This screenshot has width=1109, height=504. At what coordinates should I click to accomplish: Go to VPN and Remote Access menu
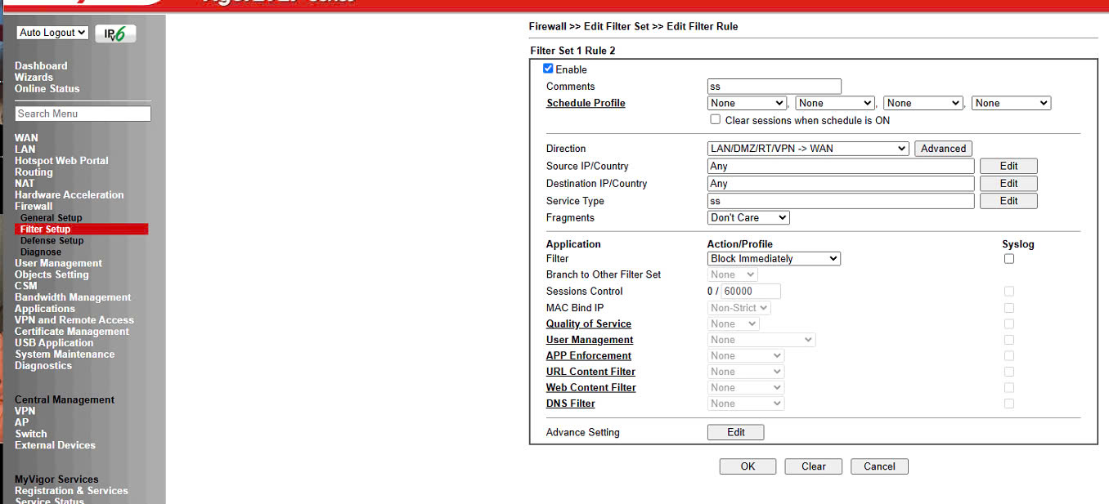pyautogui.click(x=74, y=320)
